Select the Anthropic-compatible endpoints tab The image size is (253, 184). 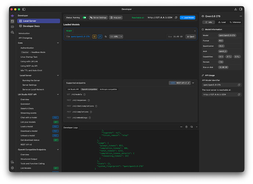[x=108, y=89]
